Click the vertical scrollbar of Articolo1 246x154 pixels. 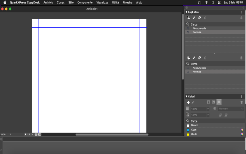click(183, 47)
